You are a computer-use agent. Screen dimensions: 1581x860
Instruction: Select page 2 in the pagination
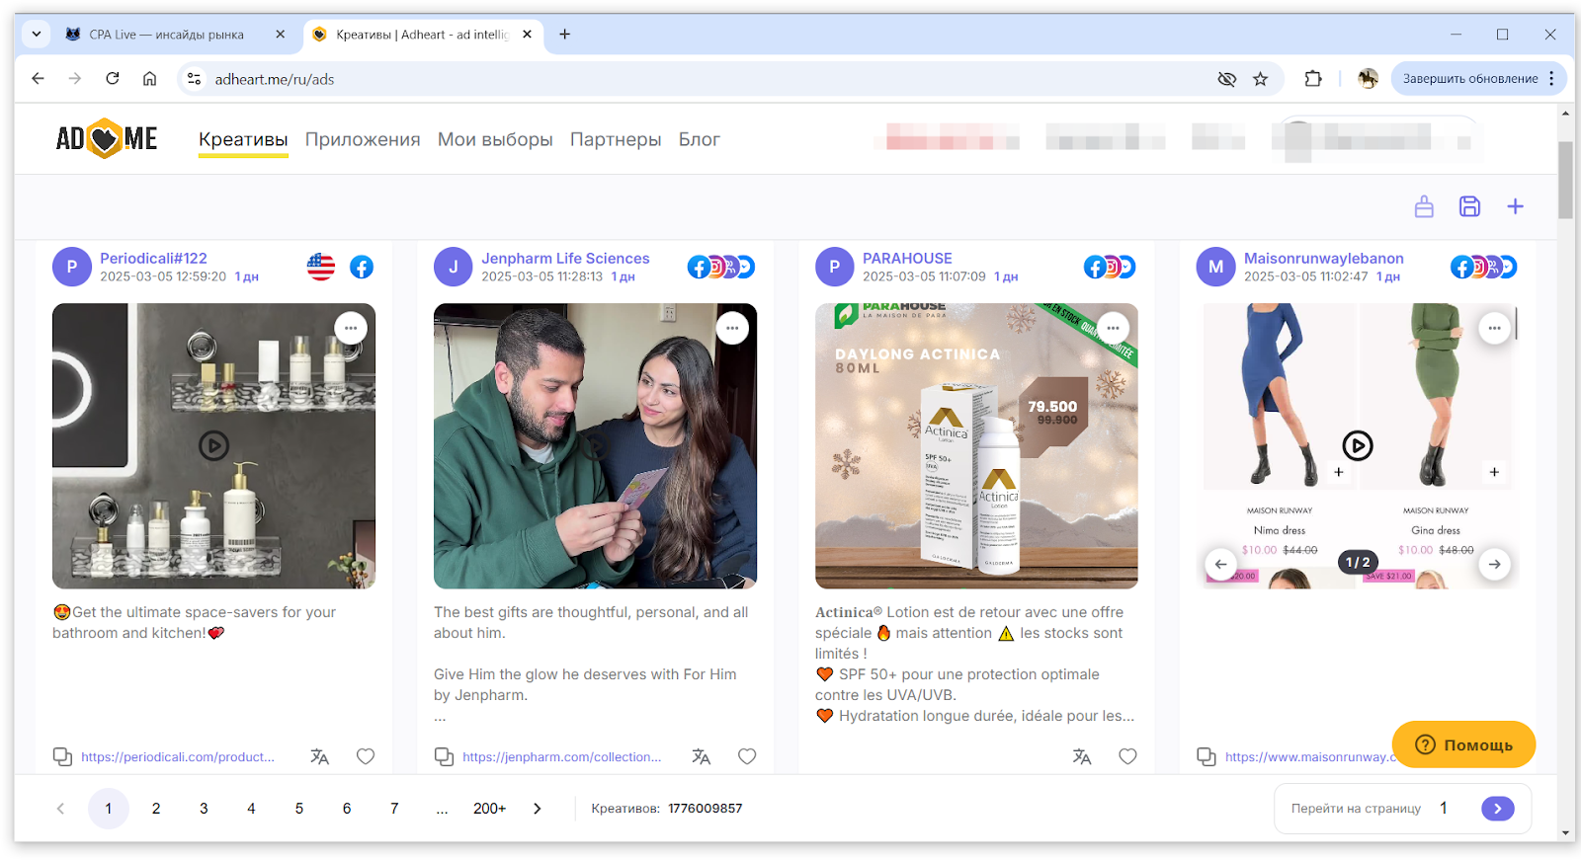[x=156, y=808]
